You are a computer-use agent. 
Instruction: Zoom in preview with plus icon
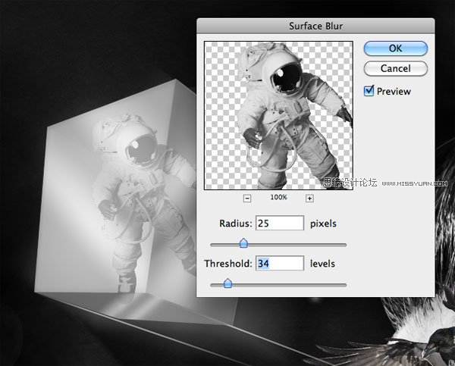coord(309,199)
